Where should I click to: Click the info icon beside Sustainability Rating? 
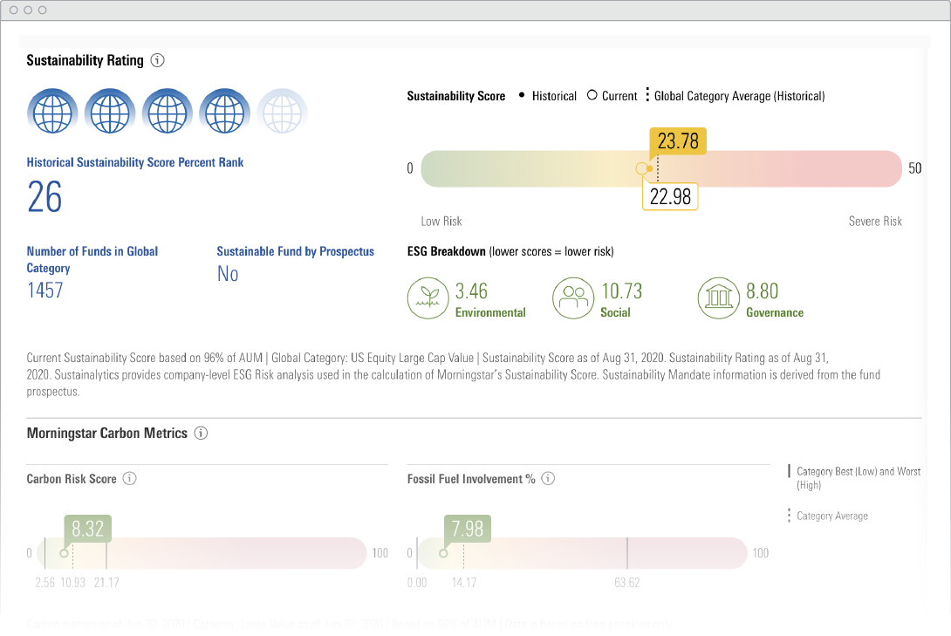tap(157, 60)
